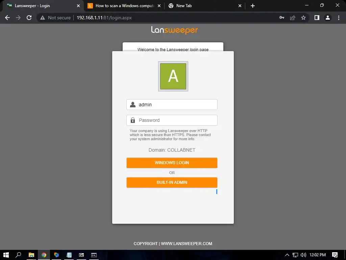Open the saved passwords key icon

282,18
